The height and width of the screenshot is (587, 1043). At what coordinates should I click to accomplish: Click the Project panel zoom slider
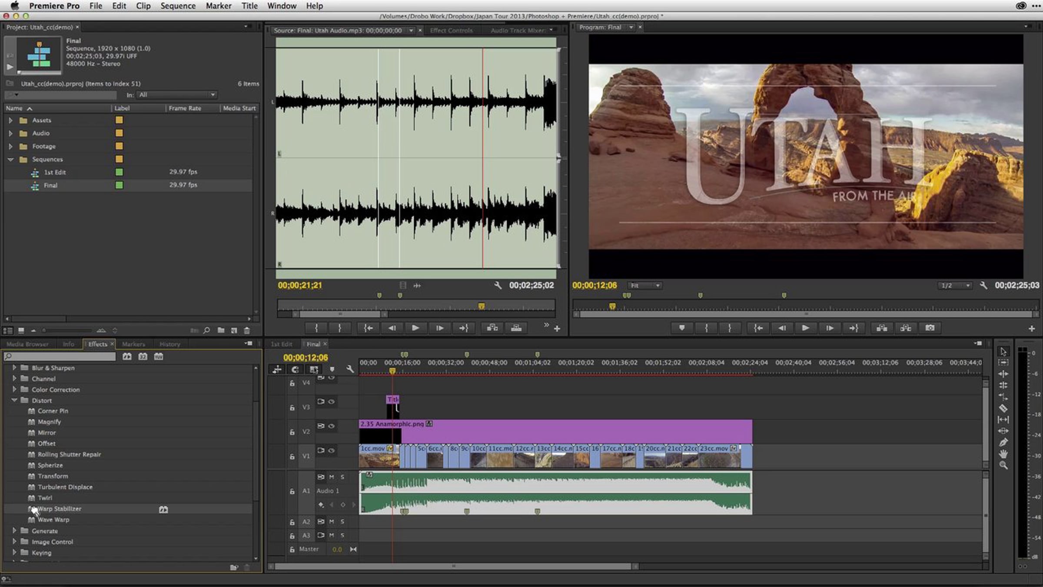point(44,330)
